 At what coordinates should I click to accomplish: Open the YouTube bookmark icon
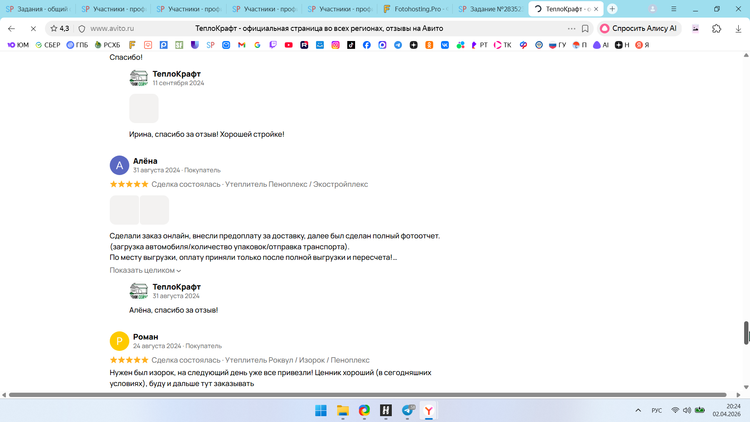(x=289, y=45)
